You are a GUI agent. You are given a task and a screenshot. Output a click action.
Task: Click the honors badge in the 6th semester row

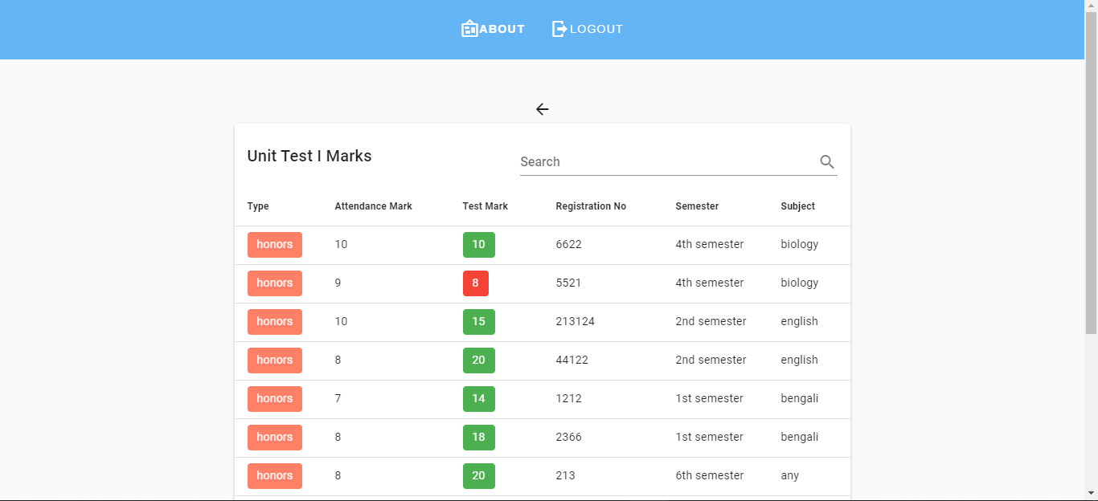coord(274,475)
